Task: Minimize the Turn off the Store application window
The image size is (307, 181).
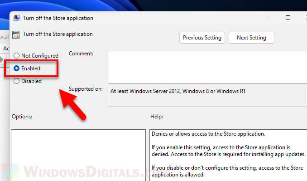Action: coord(268,18)
